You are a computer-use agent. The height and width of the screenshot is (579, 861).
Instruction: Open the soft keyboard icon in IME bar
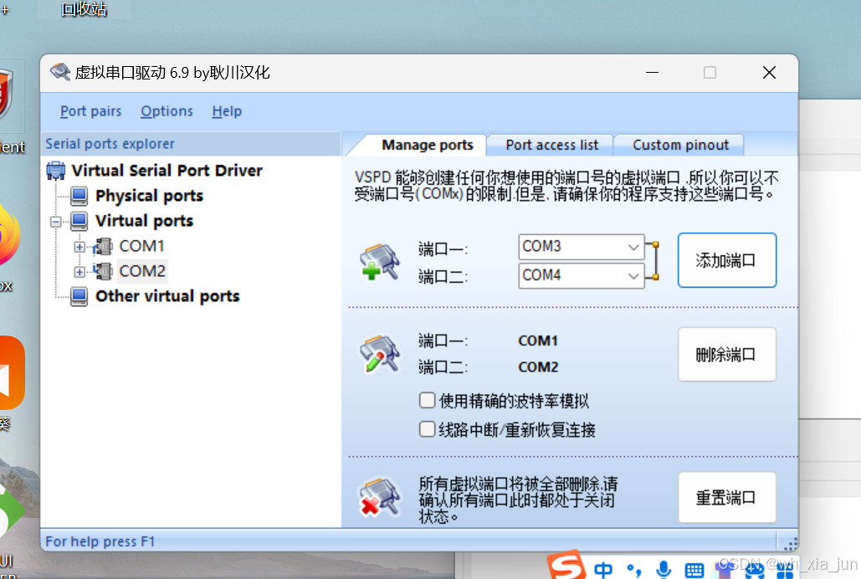[x=694, y=570]
